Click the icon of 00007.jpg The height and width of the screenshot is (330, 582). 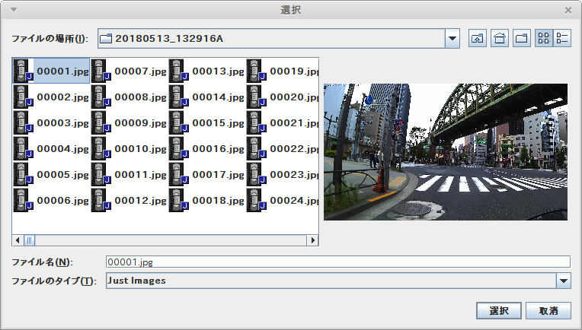(101, 71)
